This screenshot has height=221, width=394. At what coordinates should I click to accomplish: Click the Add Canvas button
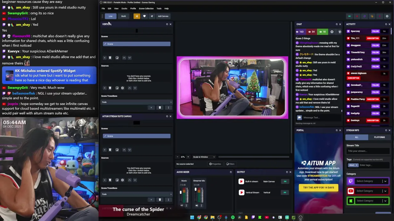163,16
